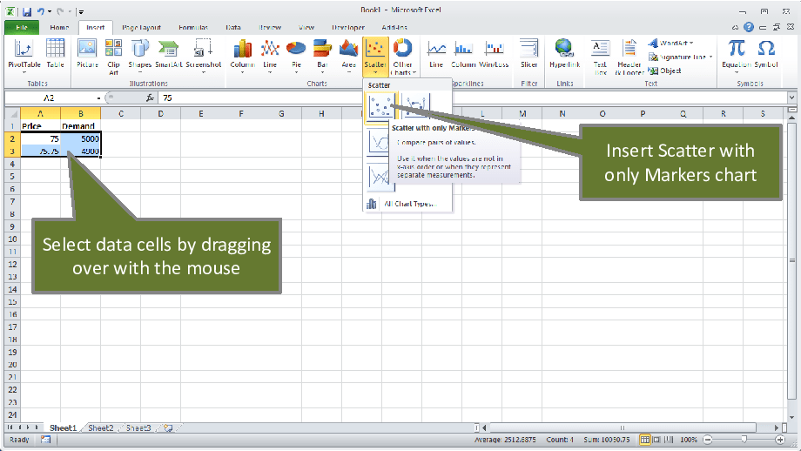Image resolution: width=801 pixels, height=451 pixels.
Task: Choose Scatter with Smooth Lines and Markers
Action: (x=415, y=105)
